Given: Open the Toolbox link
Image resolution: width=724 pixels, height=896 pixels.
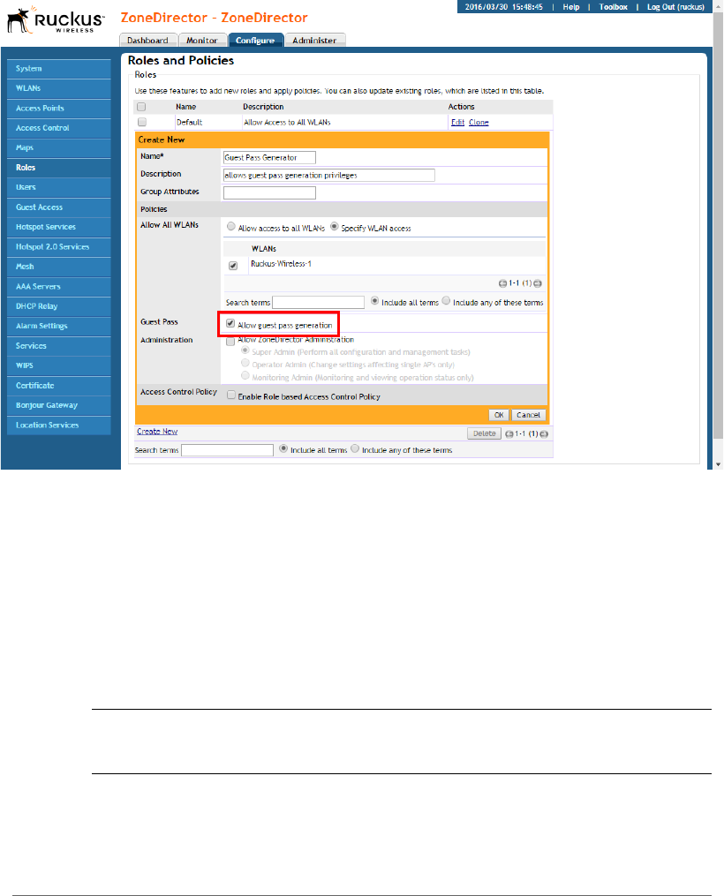Looking at the screenshot, I should (613, 7).
